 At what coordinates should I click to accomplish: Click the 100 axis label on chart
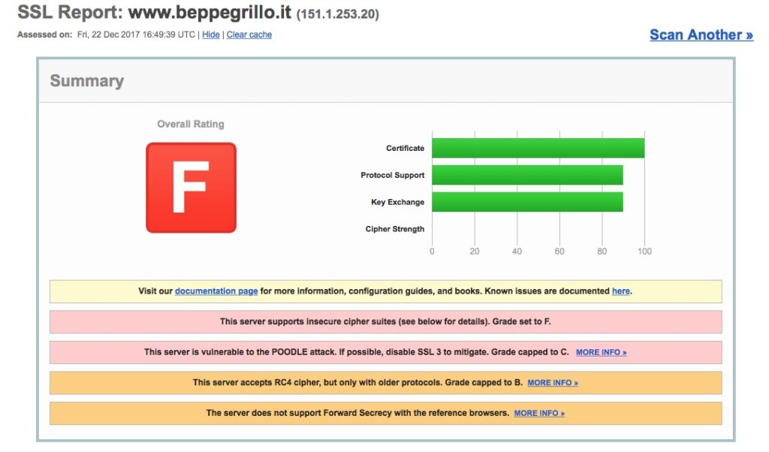[x=644, y=252]
